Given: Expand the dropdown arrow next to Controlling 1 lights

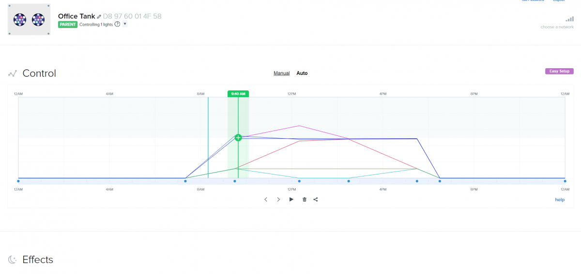Looking at the screenshot, I should tap(125, 24).
